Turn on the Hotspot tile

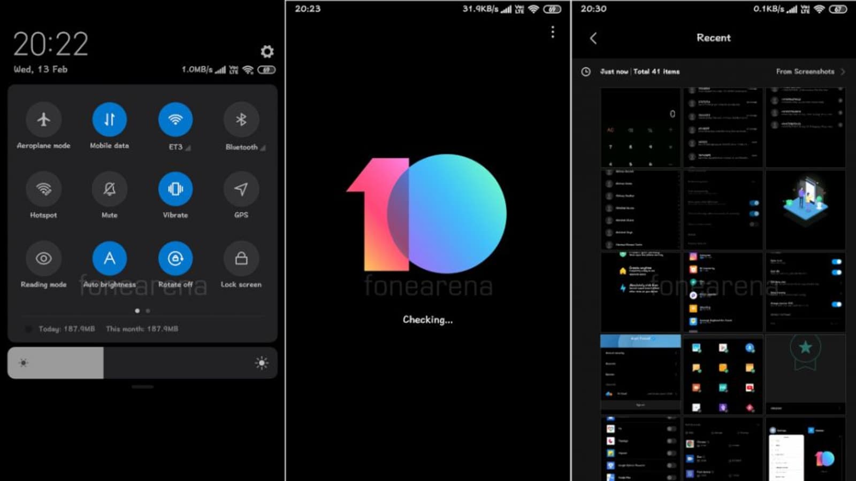point(44,189)
